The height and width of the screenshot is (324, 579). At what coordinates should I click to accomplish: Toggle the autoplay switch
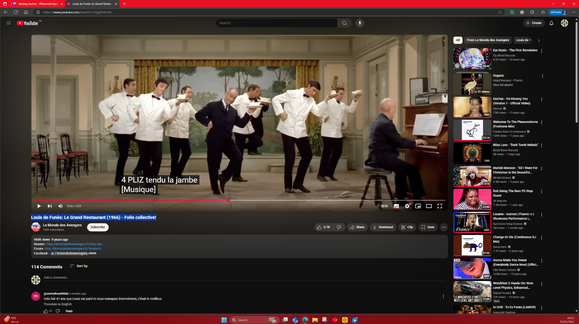pyautogui.click(x=384, y=206)
